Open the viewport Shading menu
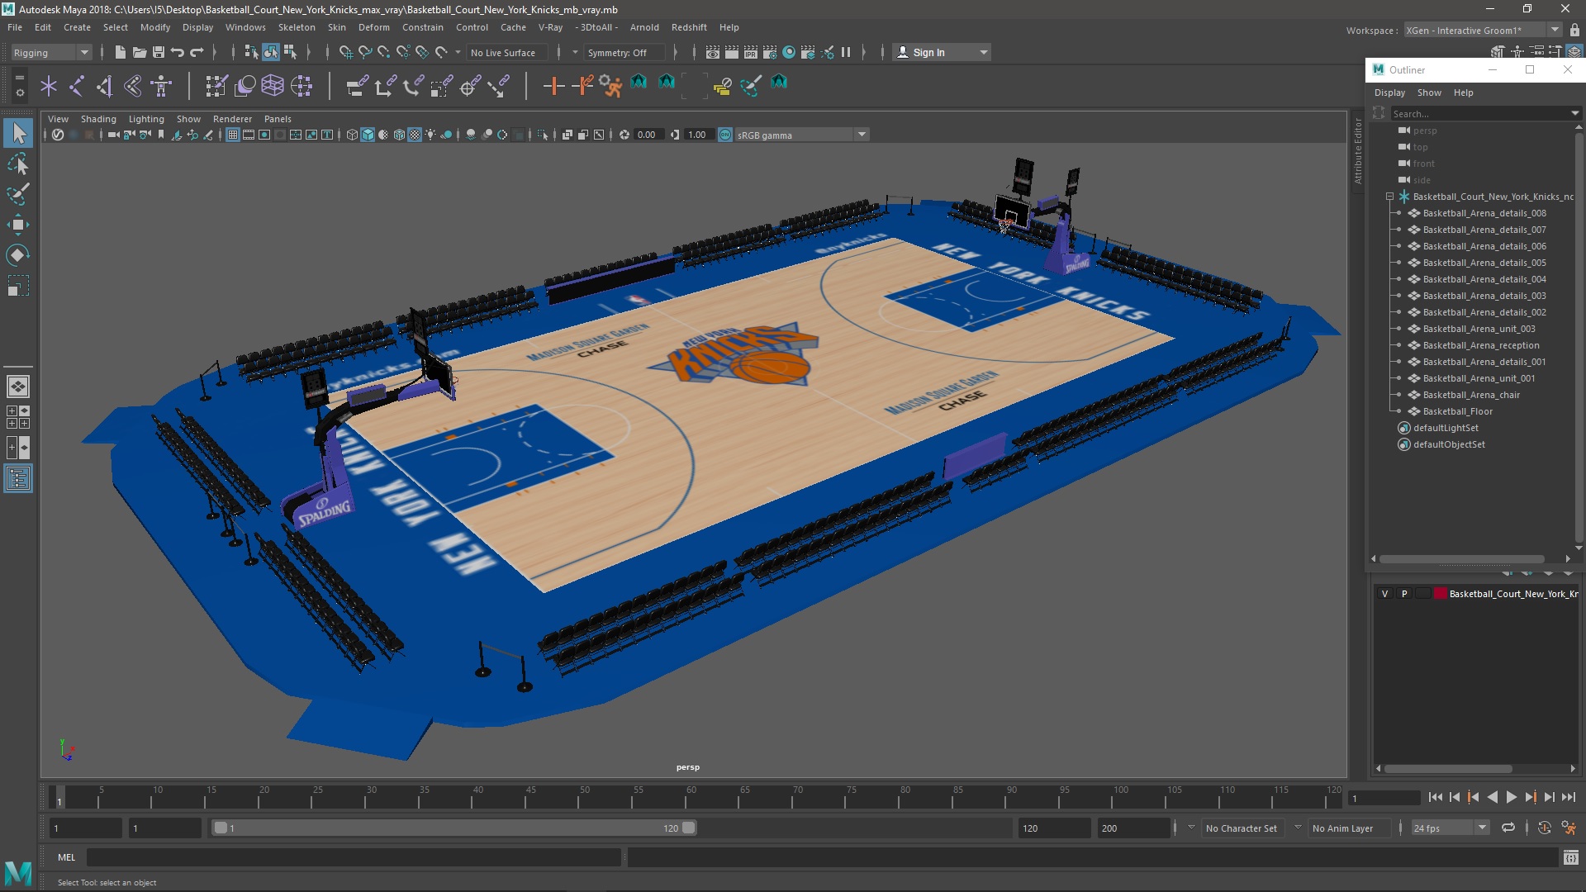This screenshot has height=892, width=1586. (98, 119)
